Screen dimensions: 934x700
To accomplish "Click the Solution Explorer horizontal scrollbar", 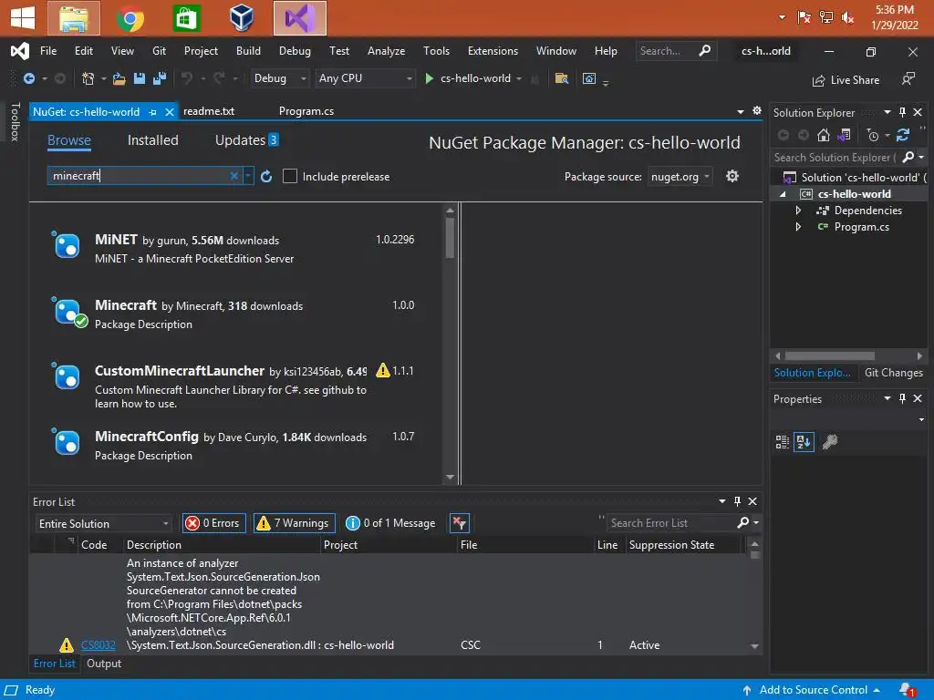I will point(829,356).
